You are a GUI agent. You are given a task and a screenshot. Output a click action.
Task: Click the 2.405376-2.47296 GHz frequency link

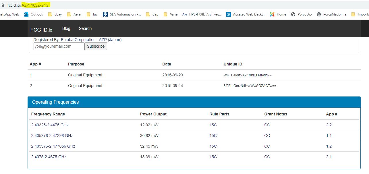pos(52,136)
